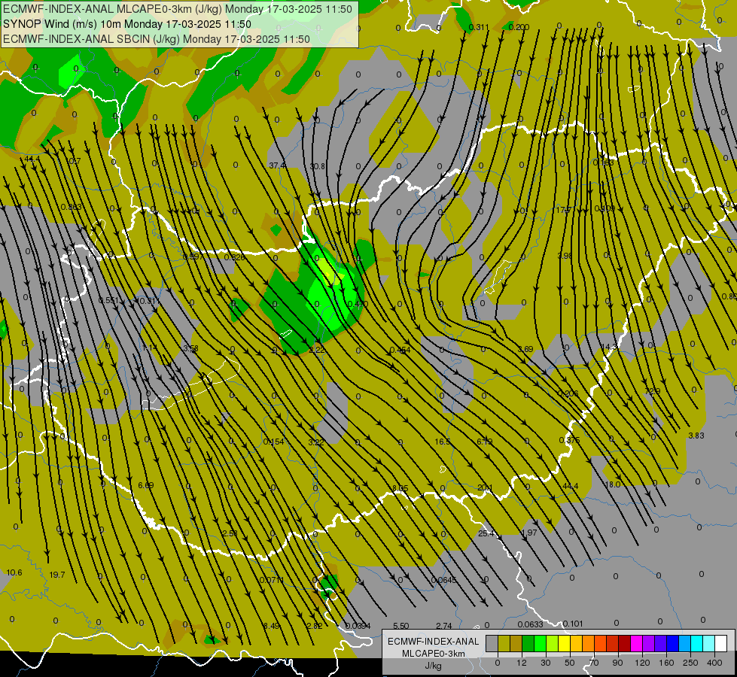This screenshot has width=737, height=677.
Task: Click the map value 0.997
Action: (x=193, y=257)
